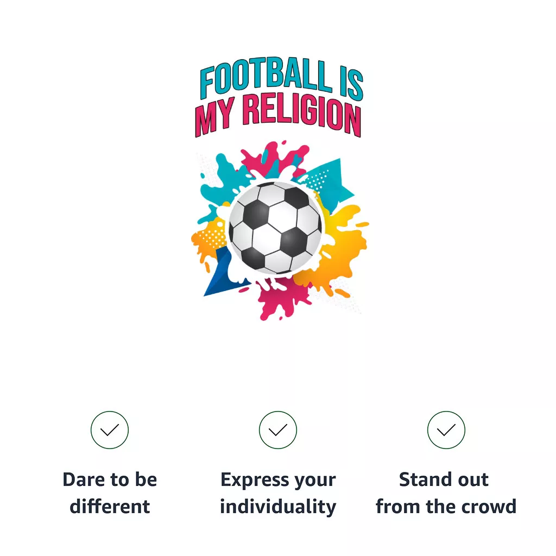Click the "Stand out" text line
Screen dimensions: 556x556
(444, 479)
